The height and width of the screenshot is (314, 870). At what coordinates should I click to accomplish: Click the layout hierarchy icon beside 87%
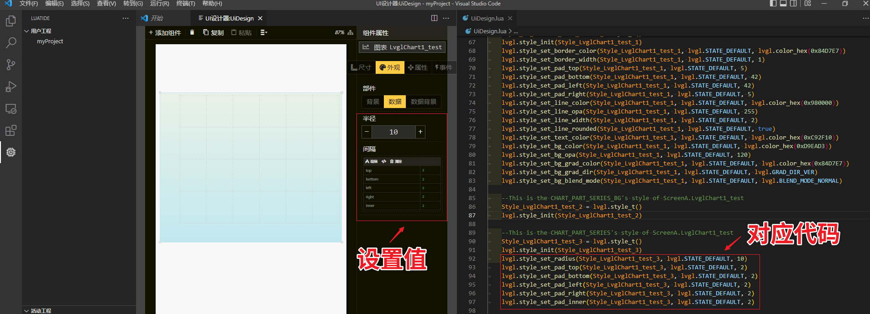coord(351,32)
